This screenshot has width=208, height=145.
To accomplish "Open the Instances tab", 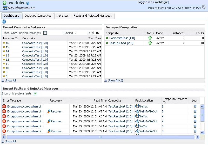I will (x=63, y=16).
